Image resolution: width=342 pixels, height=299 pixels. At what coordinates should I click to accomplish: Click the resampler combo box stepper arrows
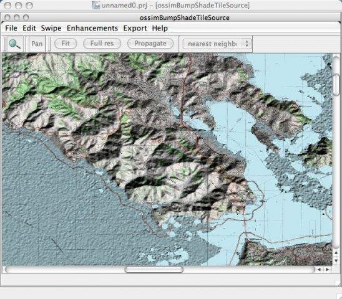tap(247, 44)
